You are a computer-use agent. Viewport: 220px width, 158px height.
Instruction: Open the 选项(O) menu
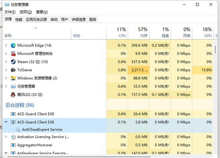pyautogui.click(x=26, y=12)
